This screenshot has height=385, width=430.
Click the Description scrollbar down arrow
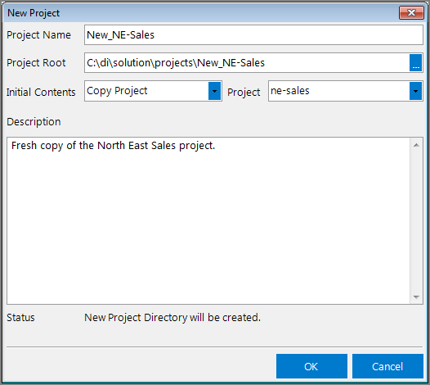click(x=416, y=297)
